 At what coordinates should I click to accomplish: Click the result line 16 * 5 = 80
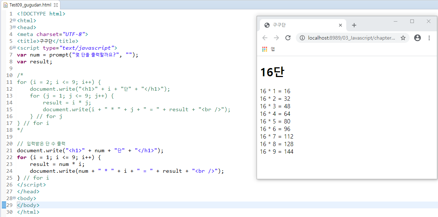pyautogui.click(x=275, y=122)
